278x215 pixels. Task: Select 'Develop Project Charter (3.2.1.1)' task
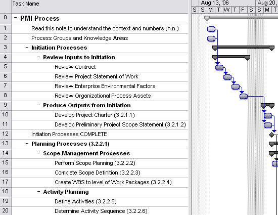[95, 115]
